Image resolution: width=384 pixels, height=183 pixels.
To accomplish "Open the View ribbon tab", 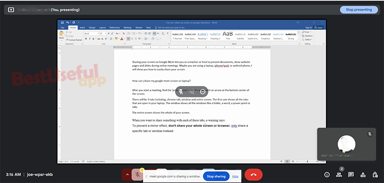I will point(149,27).
